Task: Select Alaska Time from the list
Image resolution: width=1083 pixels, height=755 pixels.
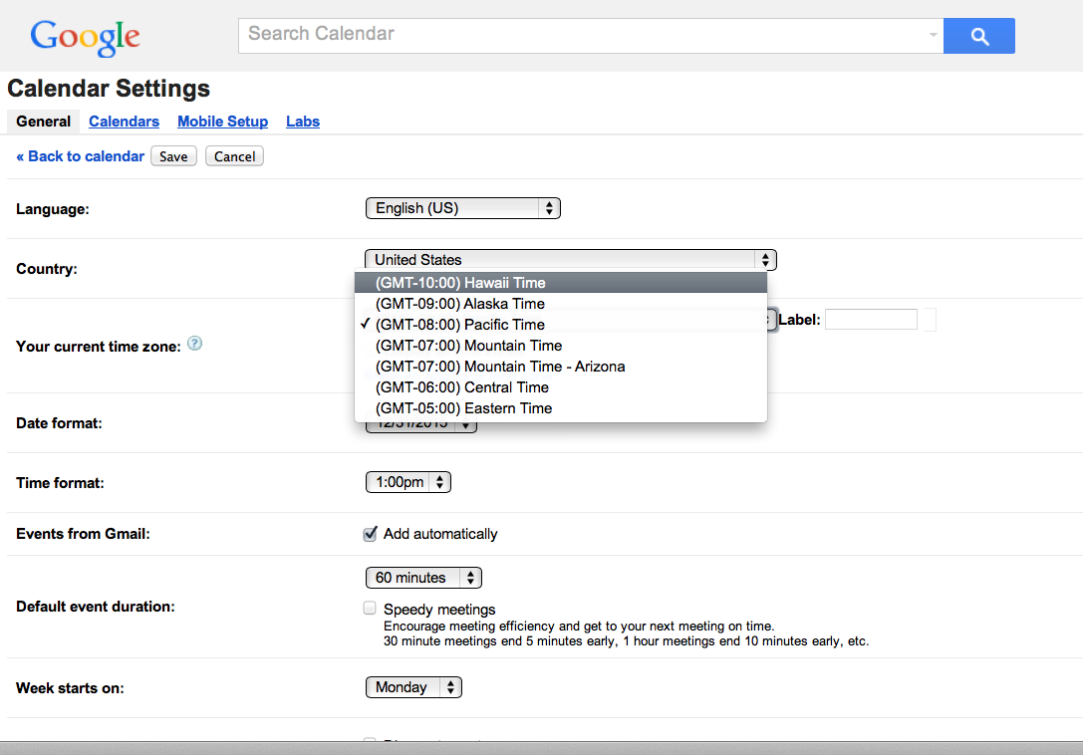Action: (560, 303)
